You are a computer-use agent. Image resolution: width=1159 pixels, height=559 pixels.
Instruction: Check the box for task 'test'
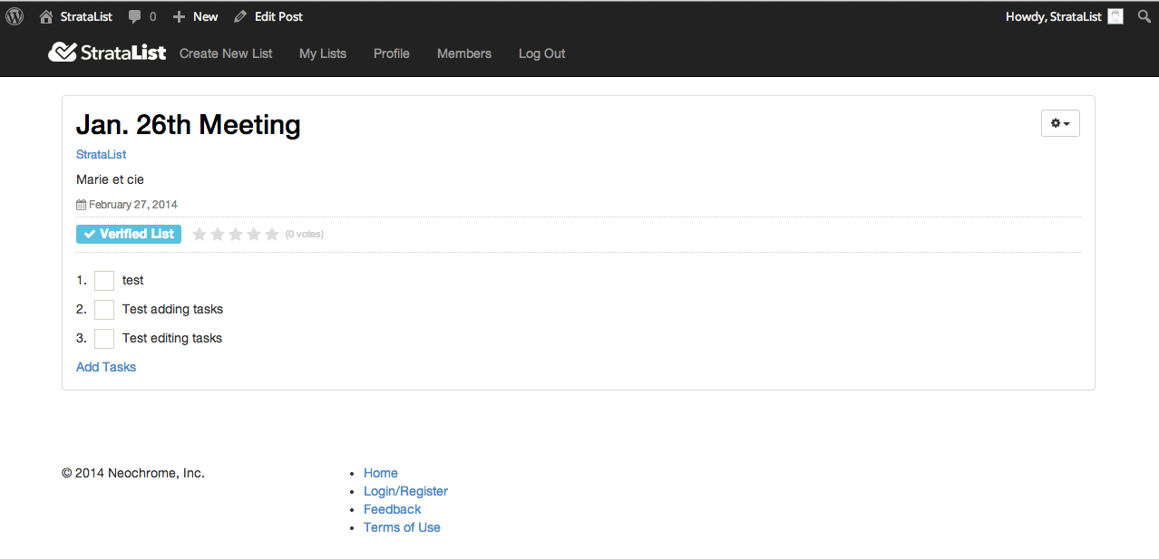coord(104,281)
